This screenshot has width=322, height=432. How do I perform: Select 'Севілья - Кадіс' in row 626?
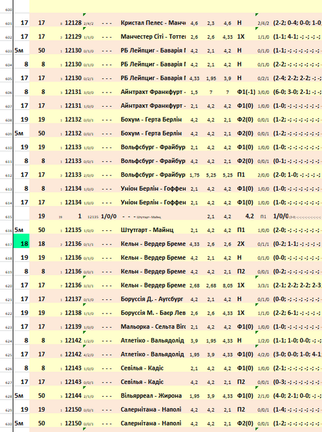coord(142,368)
